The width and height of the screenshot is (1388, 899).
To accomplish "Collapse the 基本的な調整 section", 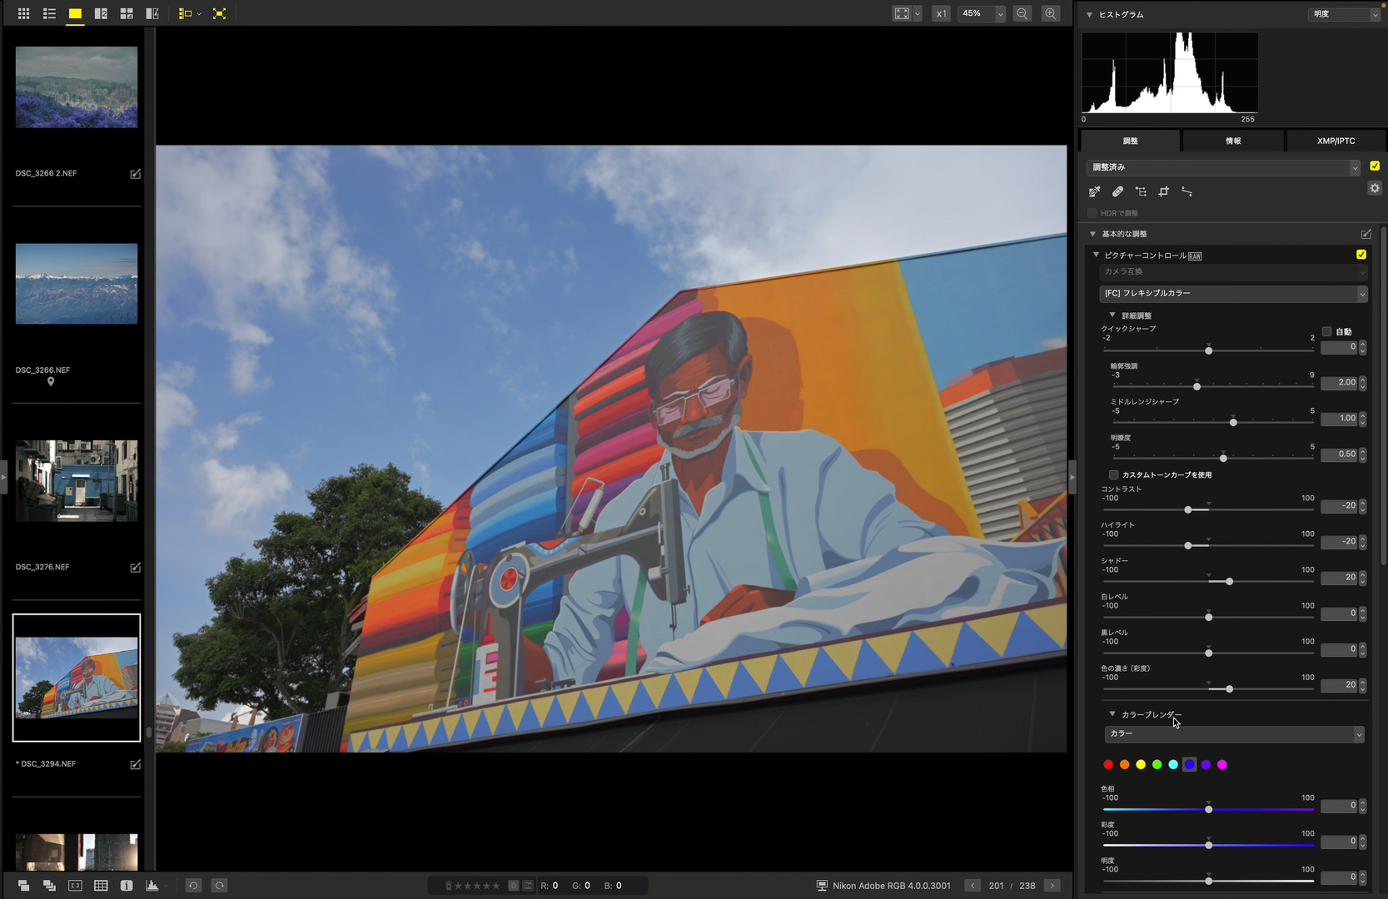I will (x=1092, y=234).
